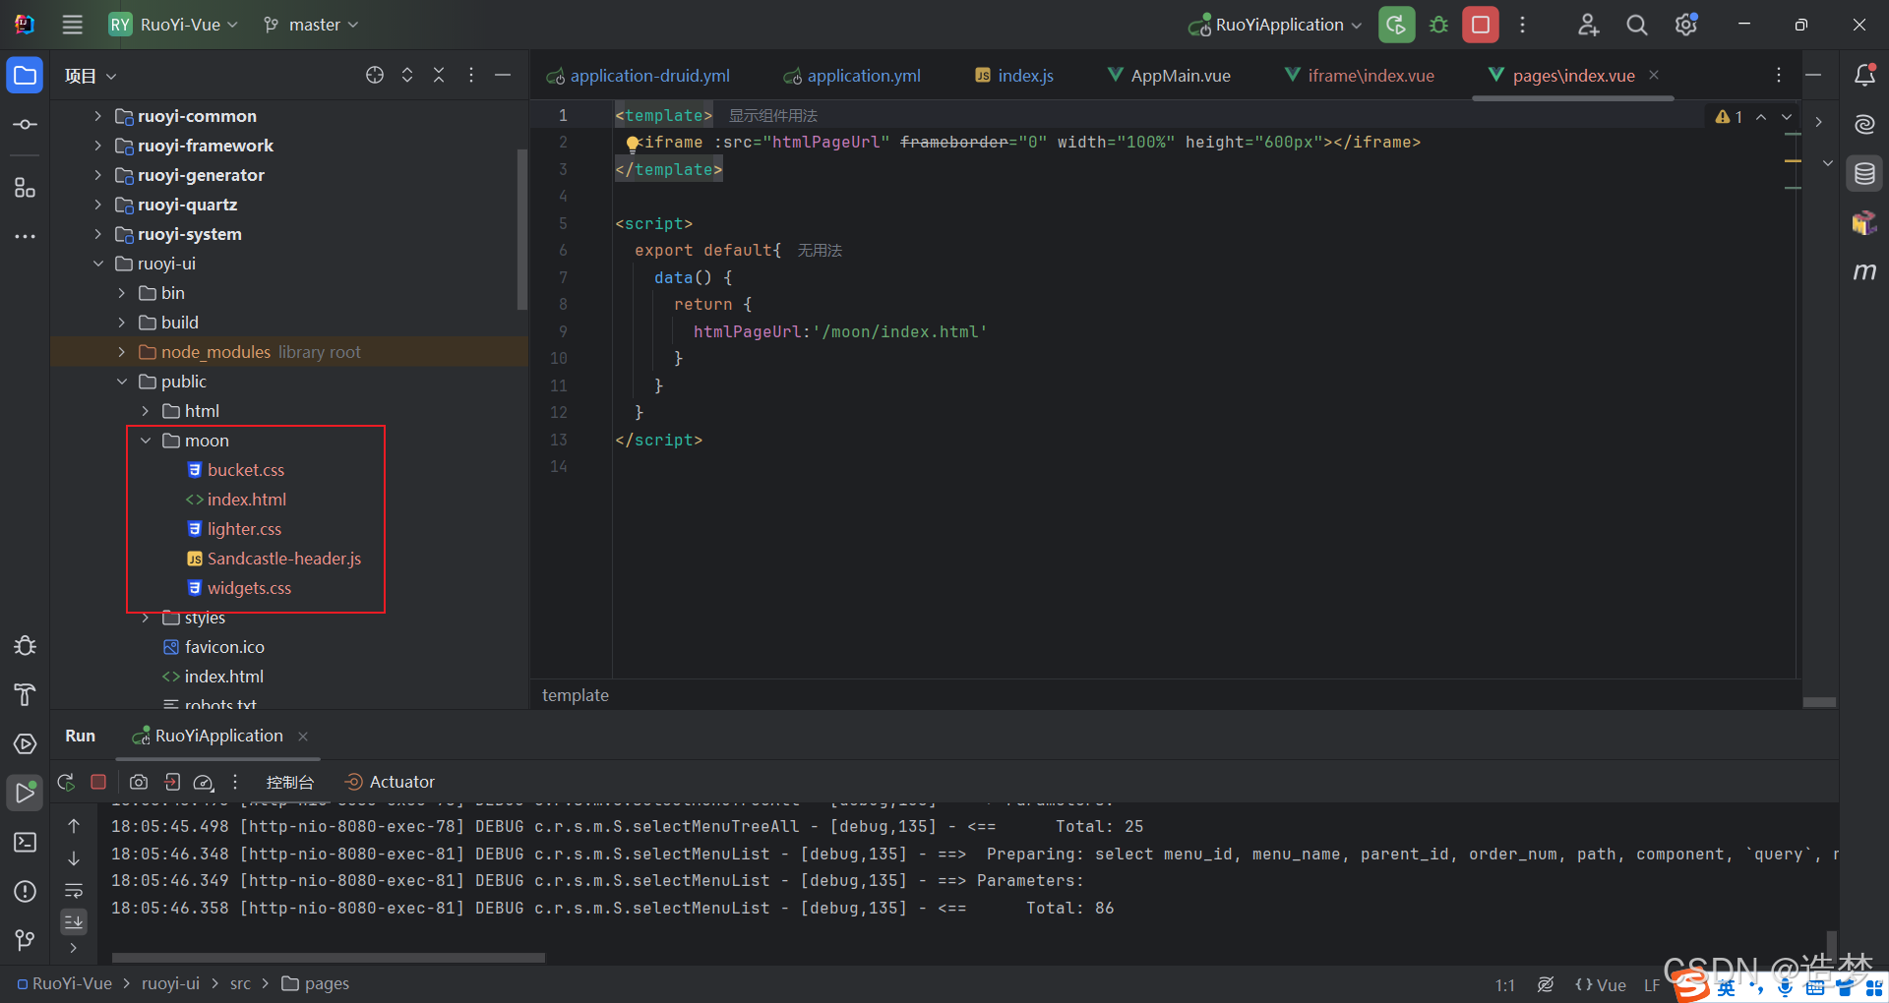Open the AI Assistant spiral icon
1889x1003 pixels.
1864,125
